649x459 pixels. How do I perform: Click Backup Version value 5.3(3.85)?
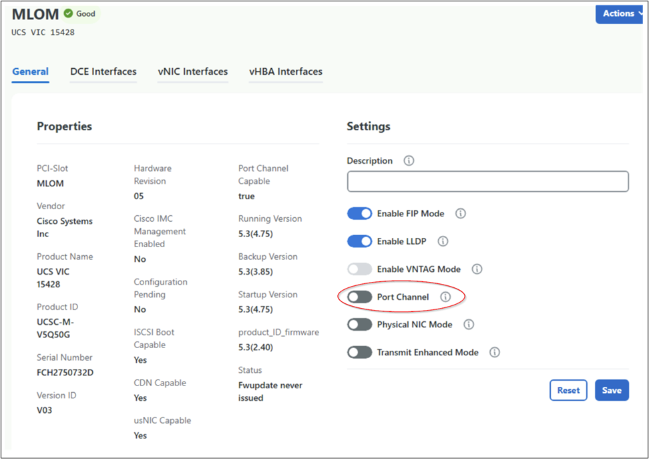255,272
